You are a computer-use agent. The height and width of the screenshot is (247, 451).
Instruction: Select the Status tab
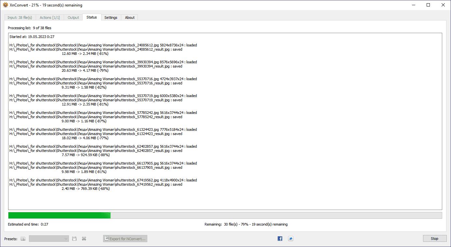pos(92,17)
